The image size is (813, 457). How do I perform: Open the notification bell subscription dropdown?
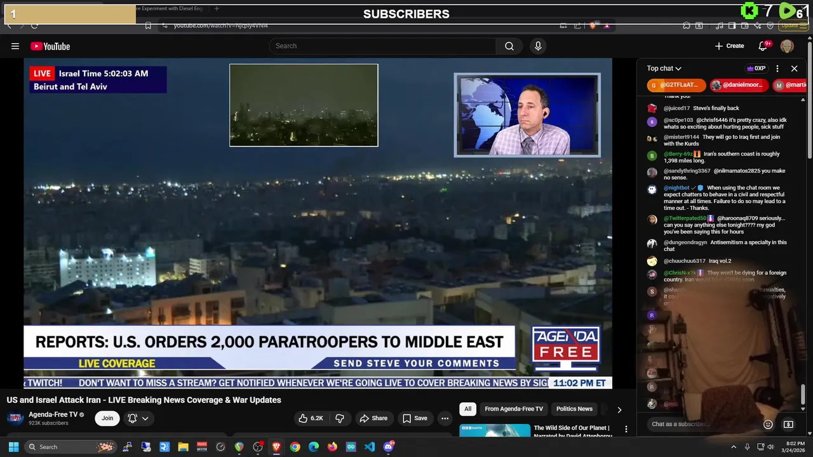pyautogui.click(x=138, y=418)
